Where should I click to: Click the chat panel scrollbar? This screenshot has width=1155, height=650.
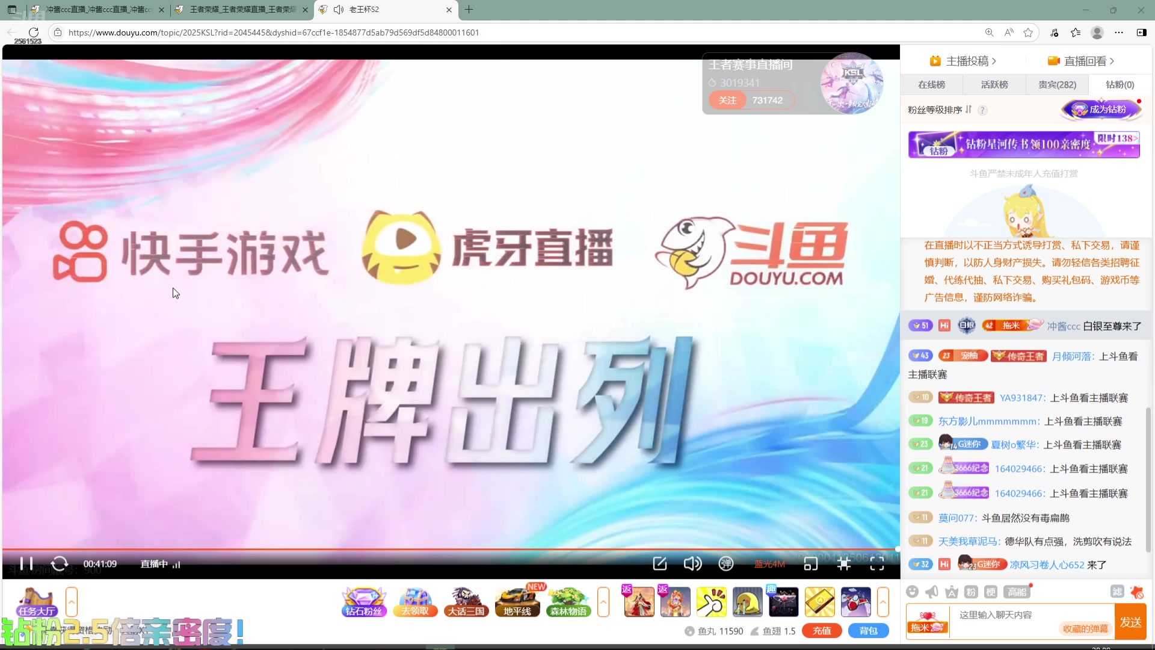(x=1148, y=478)
